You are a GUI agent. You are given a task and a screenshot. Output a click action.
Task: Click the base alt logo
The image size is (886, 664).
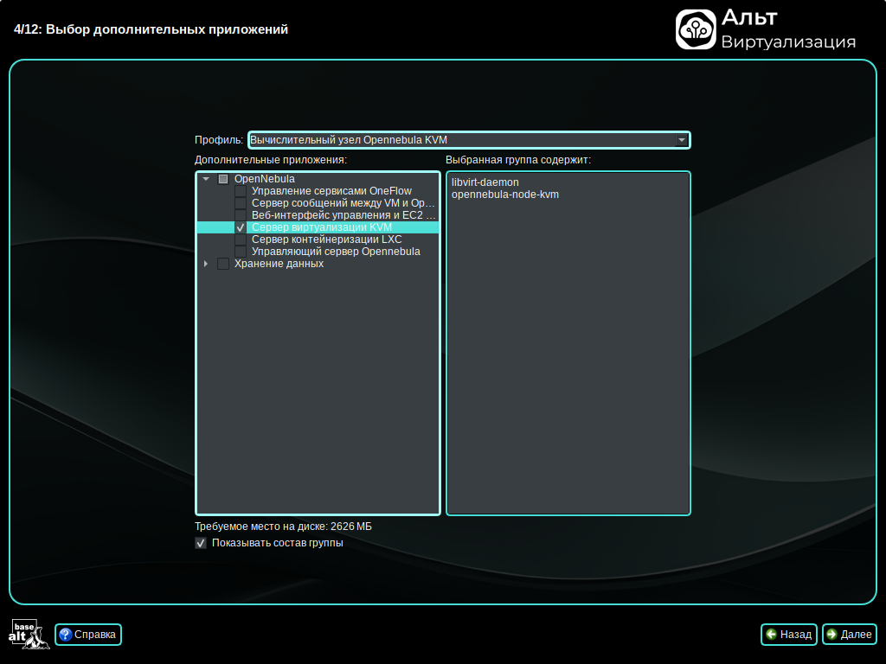point(24,635)
